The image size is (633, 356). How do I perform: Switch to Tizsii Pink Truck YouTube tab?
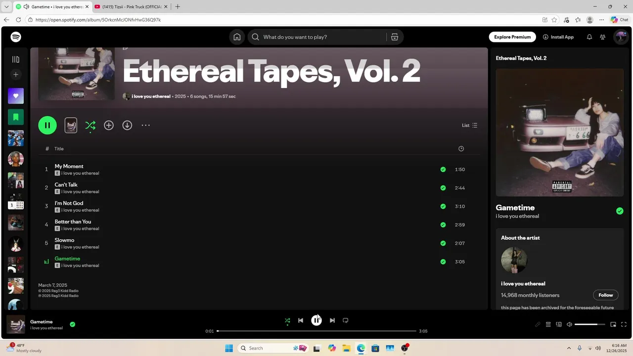coord(131,7)
